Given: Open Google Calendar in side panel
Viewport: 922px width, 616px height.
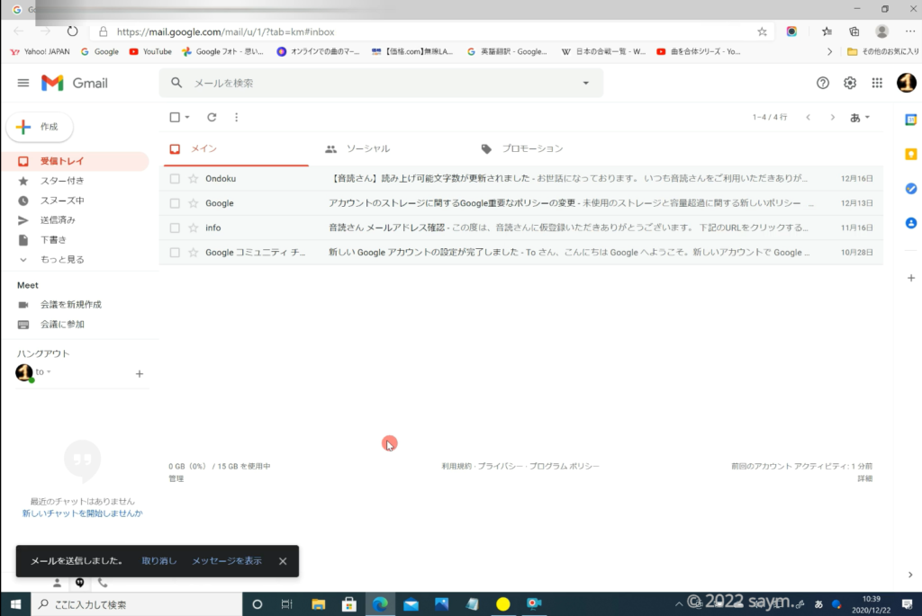Looking at the screenshot, I should tap(910, 120).
